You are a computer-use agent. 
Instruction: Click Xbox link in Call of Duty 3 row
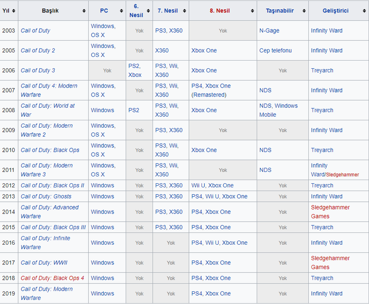click(135, 75)
